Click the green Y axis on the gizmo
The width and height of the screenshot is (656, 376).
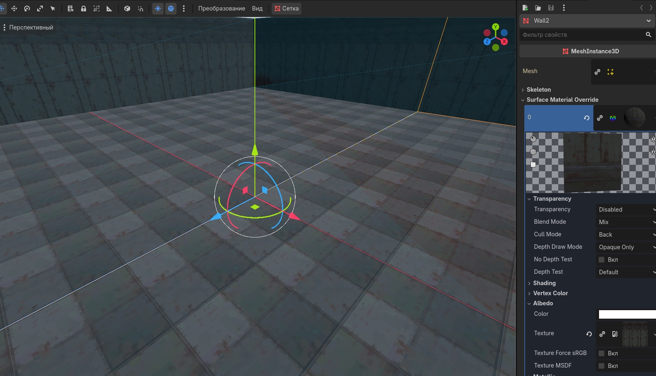click(496, 27)
